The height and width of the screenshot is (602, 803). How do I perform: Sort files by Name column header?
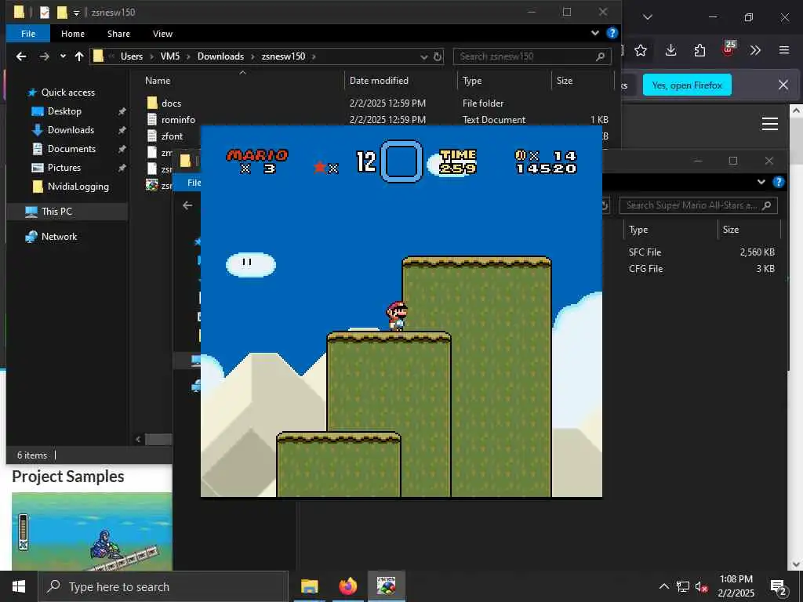(158, 81)
